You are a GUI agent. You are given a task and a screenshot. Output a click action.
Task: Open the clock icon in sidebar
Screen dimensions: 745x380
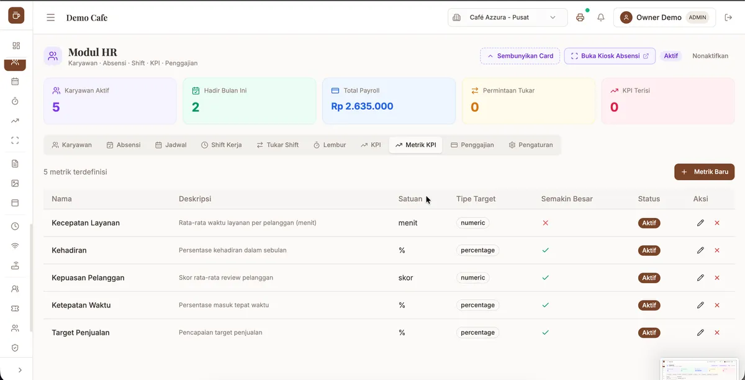pos(16,226)
